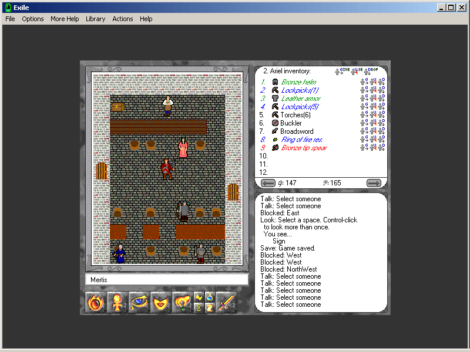The image size is (470, 352).
Task: Show next character's inventory with right arrow
Action: pos(374,183)
